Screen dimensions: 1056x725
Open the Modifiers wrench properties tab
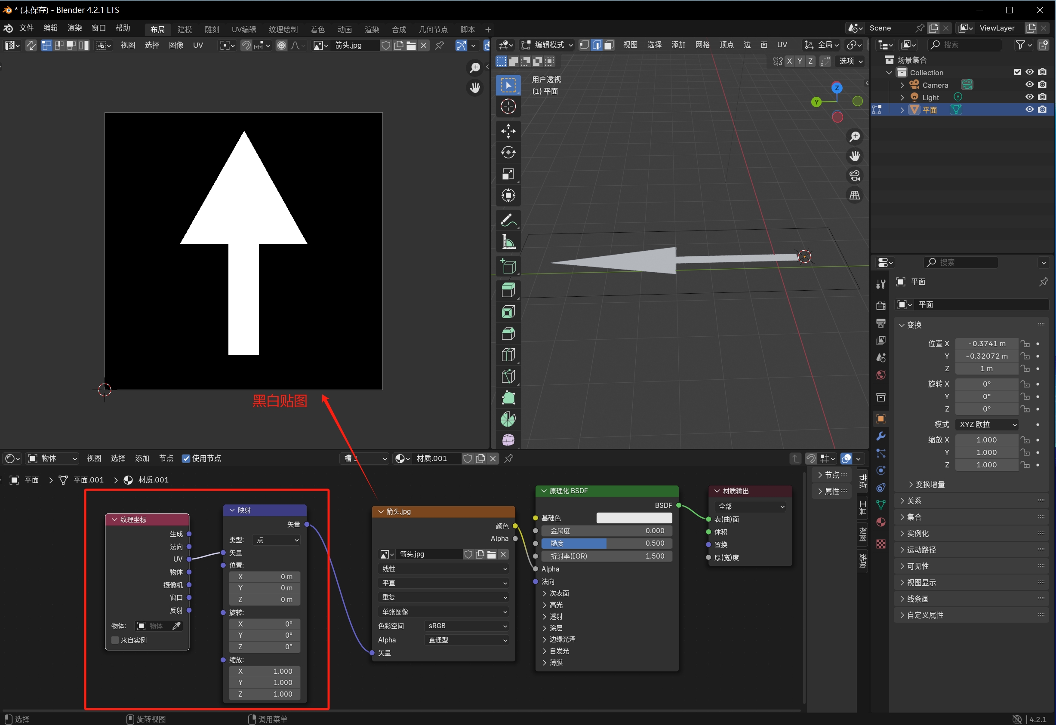881,436
